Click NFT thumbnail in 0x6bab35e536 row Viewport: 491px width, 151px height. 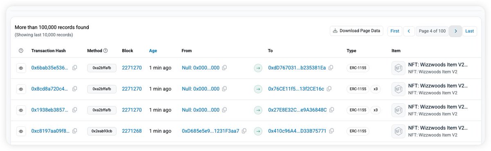[x=398, y=68]
